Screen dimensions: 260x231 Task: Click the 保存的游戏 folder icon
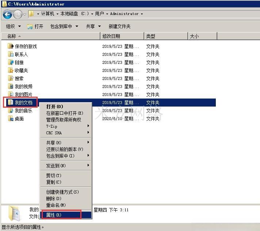coord(11,46)
